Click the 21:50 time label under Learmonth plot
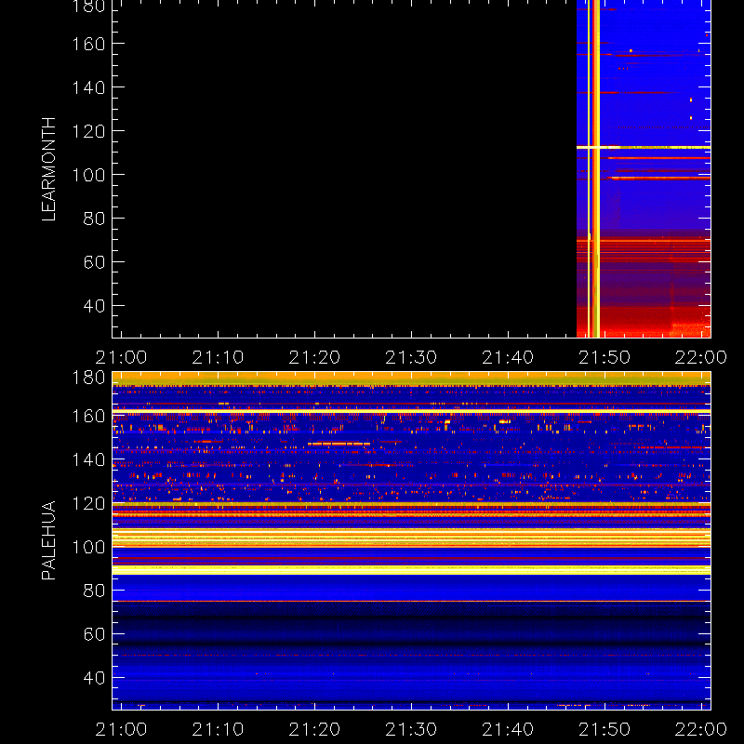The image size is (744, 744). tap(604, 357)
